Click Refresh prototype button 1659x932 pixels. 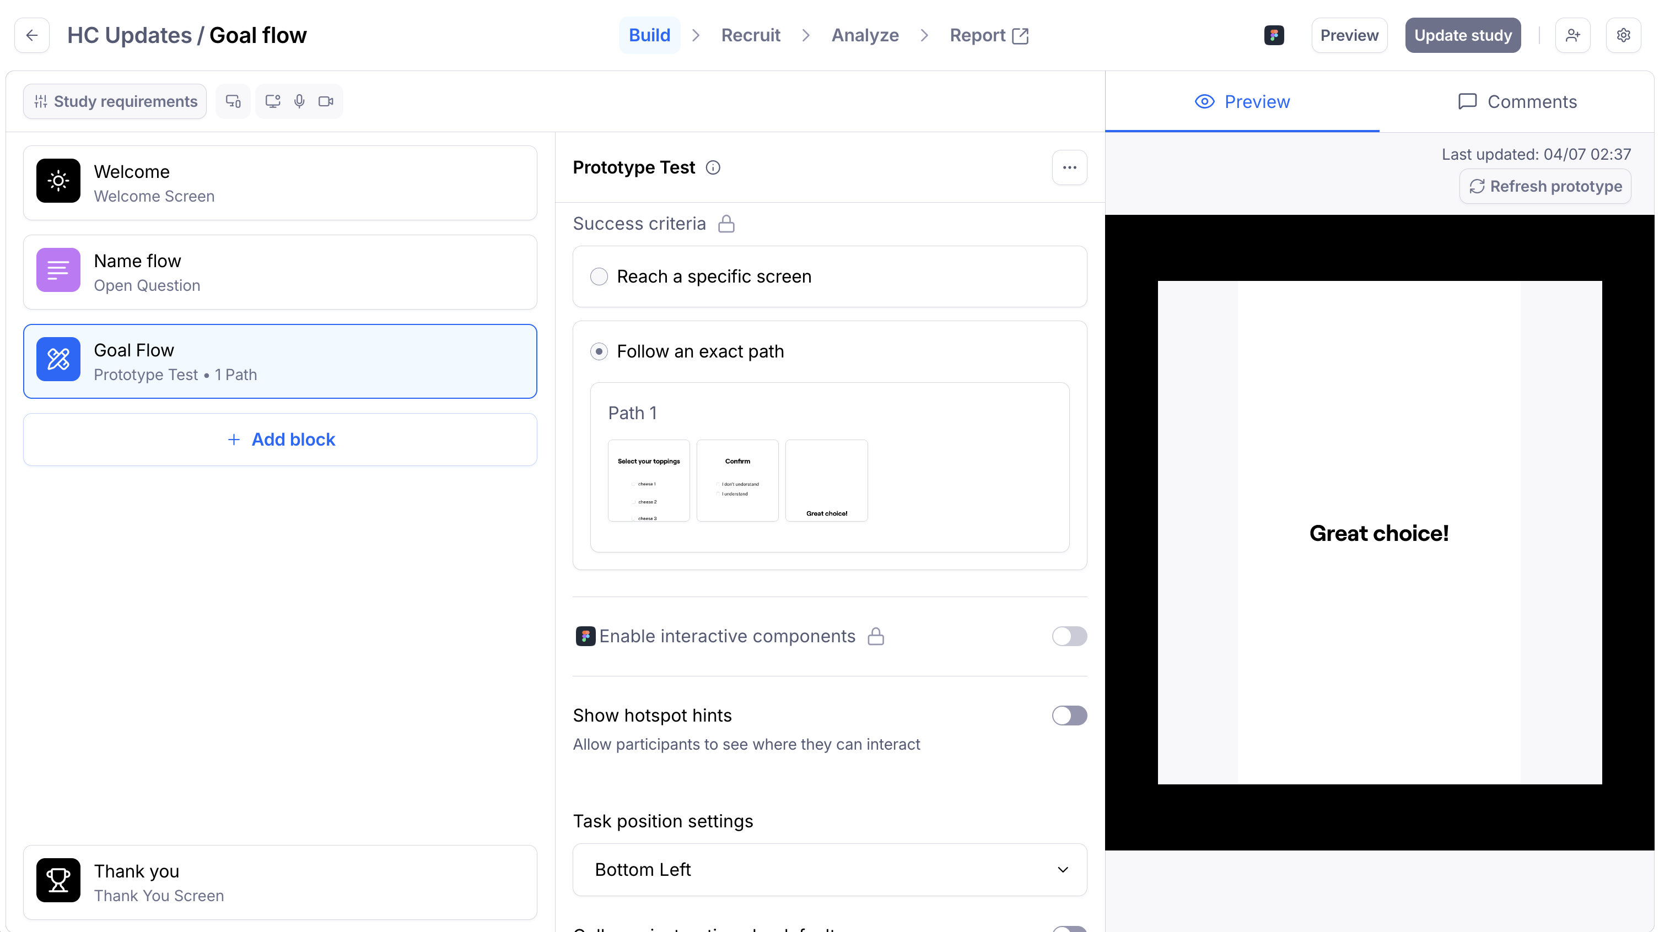click(x=1545, y=187)
